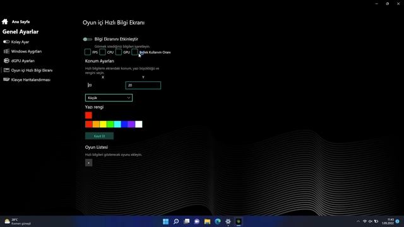Screen dimensions: 404x227
Task: Go to Ana Sayfa home icon
Action: [x=5, y=21]
